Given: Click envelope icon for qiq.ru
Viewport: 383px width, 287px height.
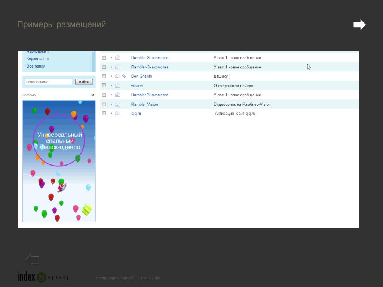Looking at the screenshot, I should 117,113.
